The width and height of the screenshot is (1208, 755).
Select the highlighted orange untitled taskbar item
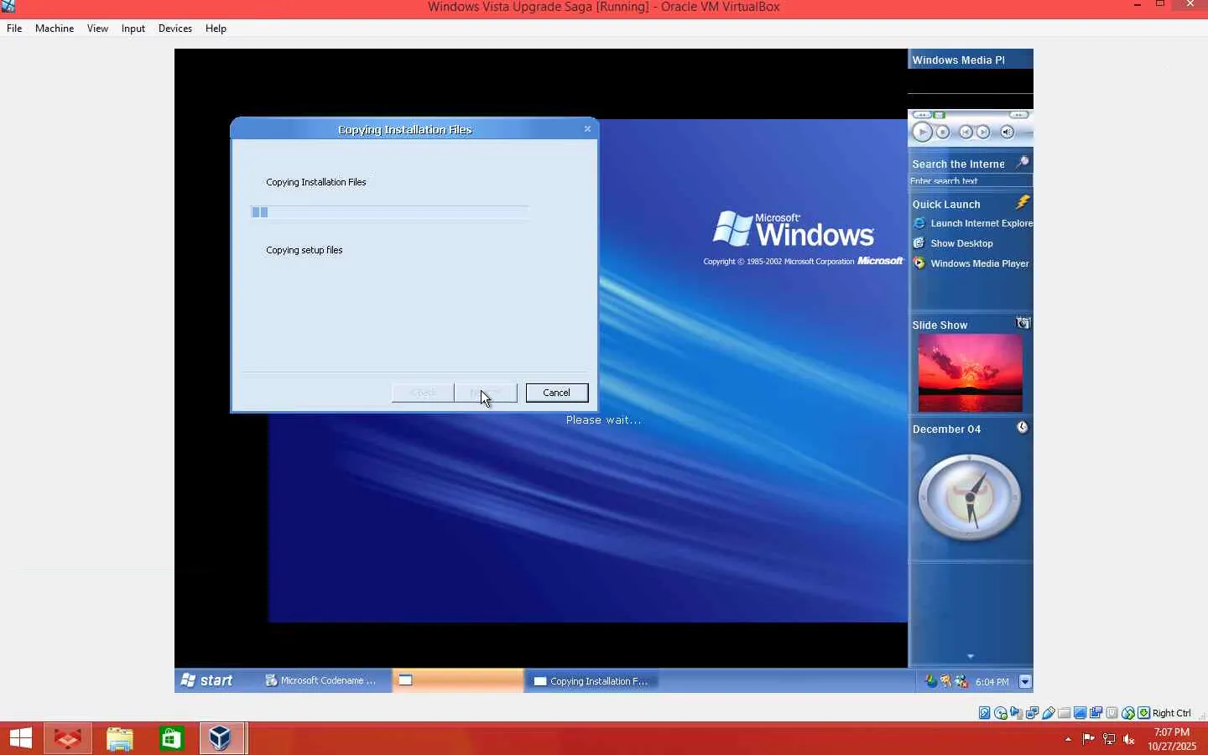tap(458, 680)
